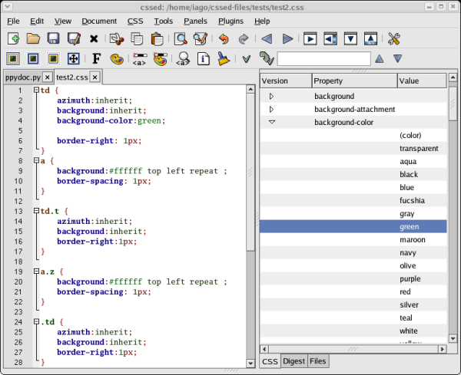Image resolution: width=461 pixels, height=375 pixels.
Task: Switch to the Digest tab
Action: (x=294, y=361)
